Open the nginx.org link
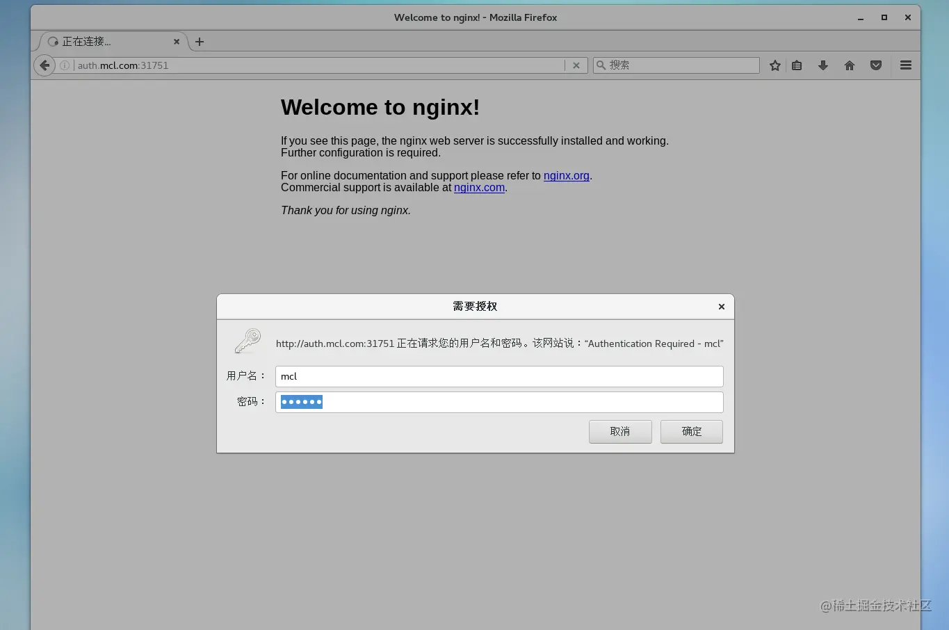This screenshot has height=630, width=949. click(x=566, y=176)
